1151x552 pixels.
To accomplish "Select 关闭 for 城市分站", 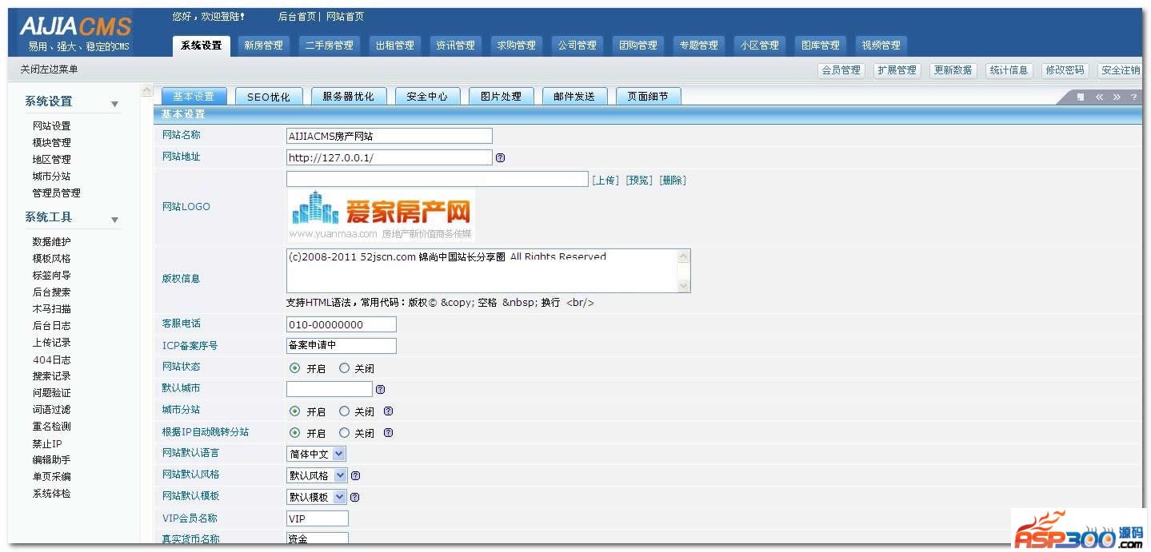I will (x=344, y=411).
